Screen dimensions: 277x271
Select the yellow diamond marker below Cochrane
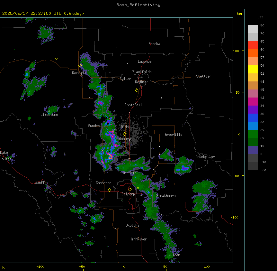pos(109,190)
